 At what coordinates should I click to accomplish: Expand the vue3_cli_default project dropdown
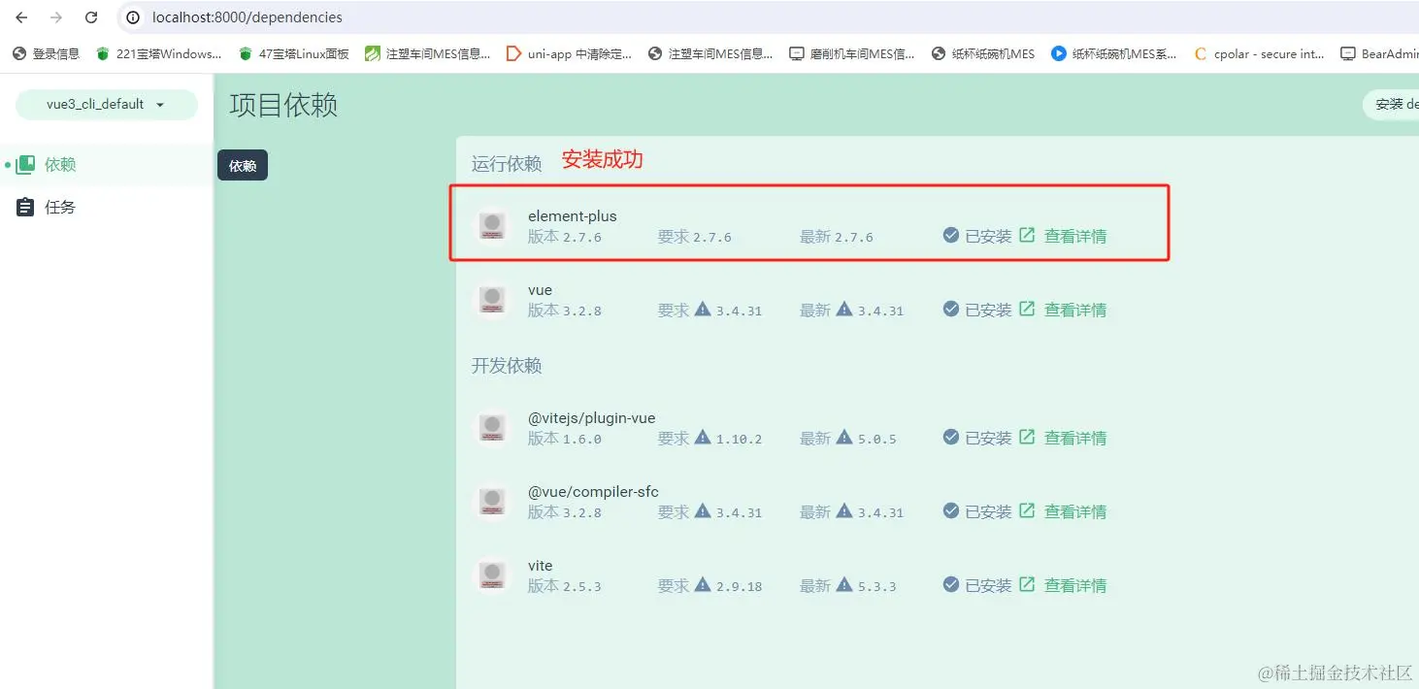point(107,105)
